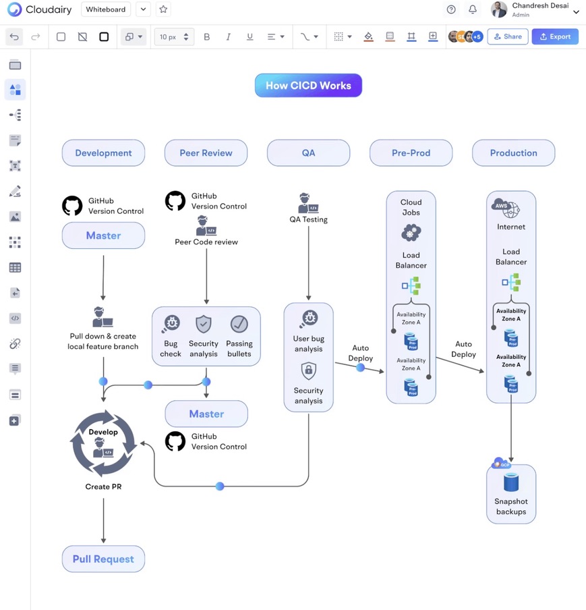
Task: Select the text box tool in sidebar
Action: point(15,166)
